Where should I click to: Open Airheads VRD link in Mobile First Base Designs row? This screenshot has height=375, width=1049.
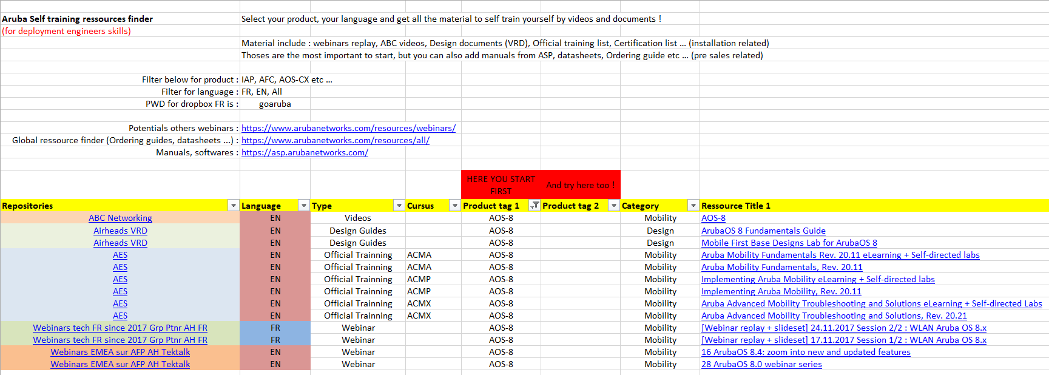coord(120,243)
